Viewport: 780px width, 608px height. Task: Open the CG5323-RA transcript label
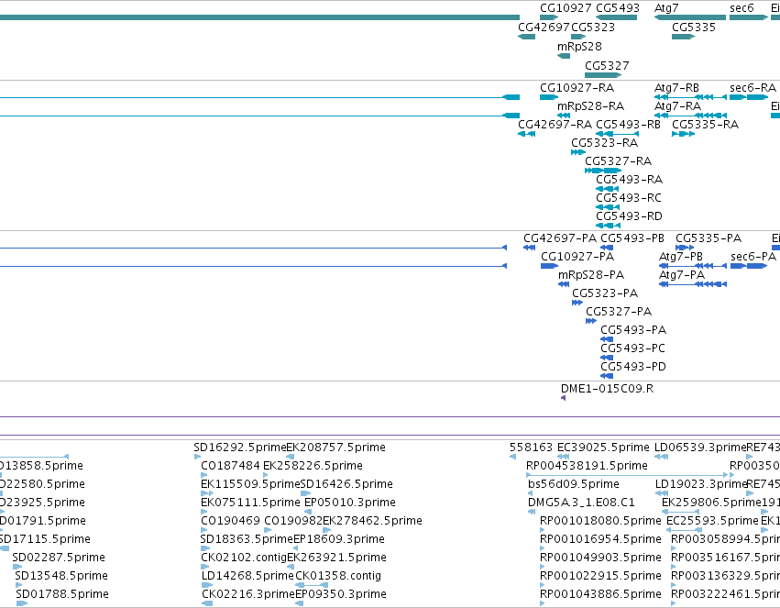[604, 143]
